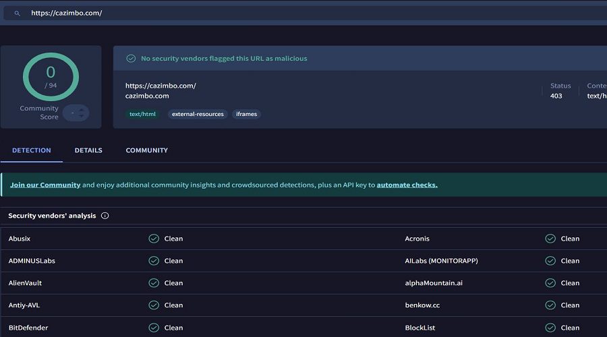Click the Security vendors' analysis heading

pyautogui.click(x=52, y=216)
